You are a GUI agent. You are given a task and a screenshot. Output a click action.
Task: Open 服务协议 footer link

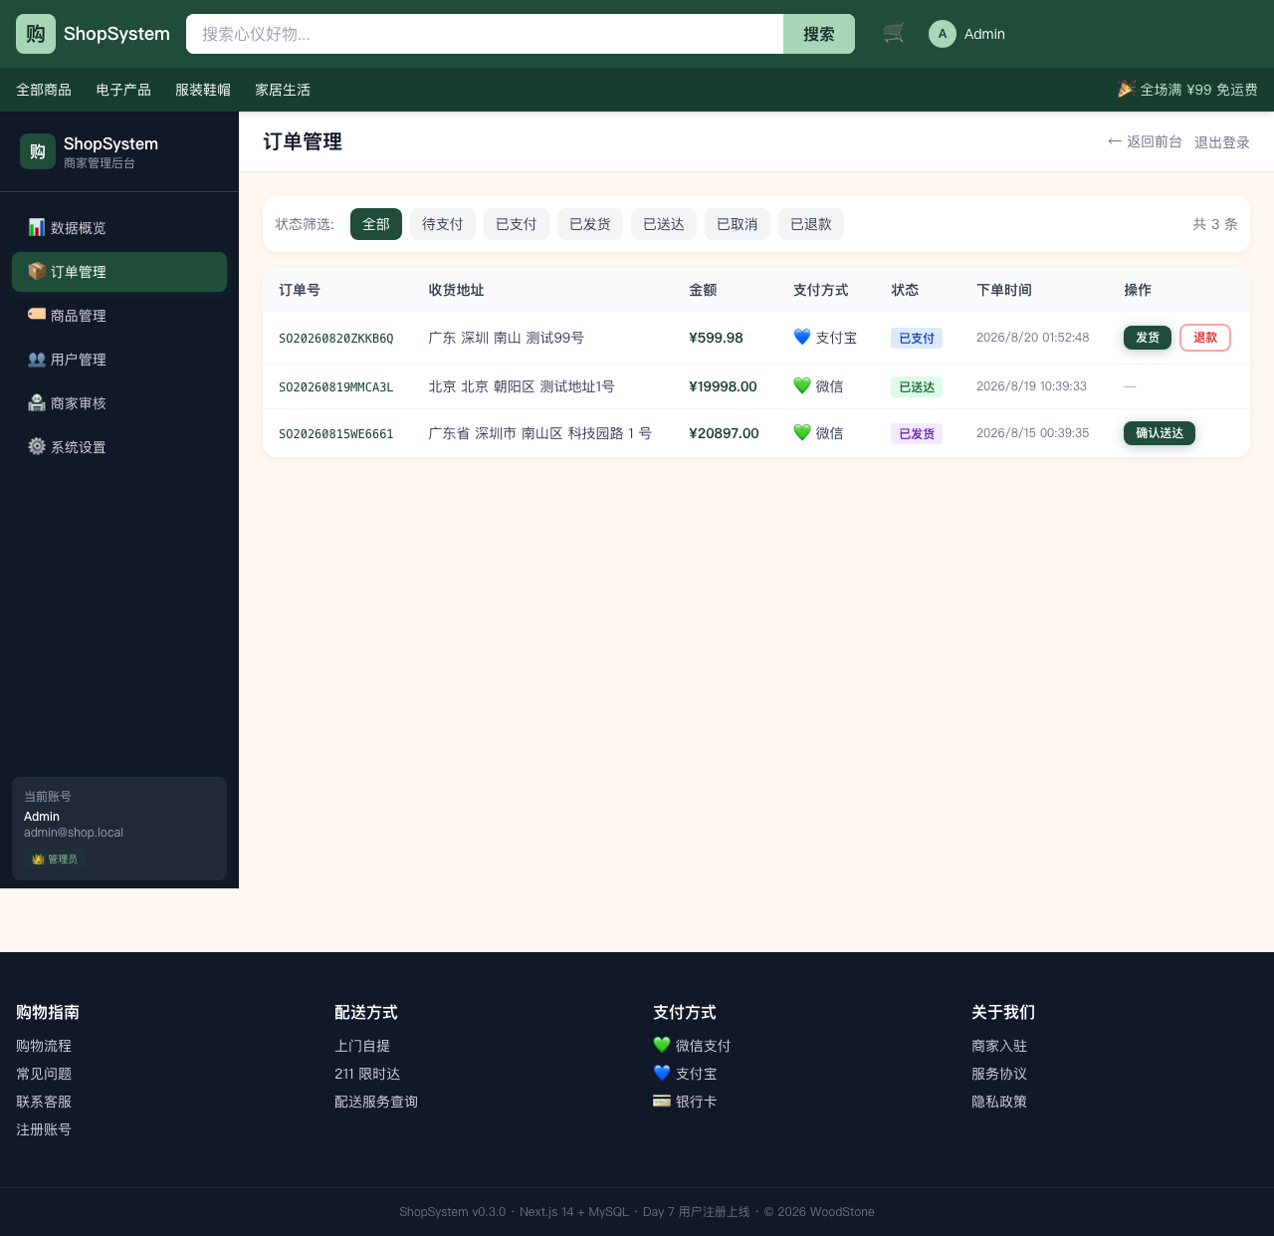tap(999, 1074)
